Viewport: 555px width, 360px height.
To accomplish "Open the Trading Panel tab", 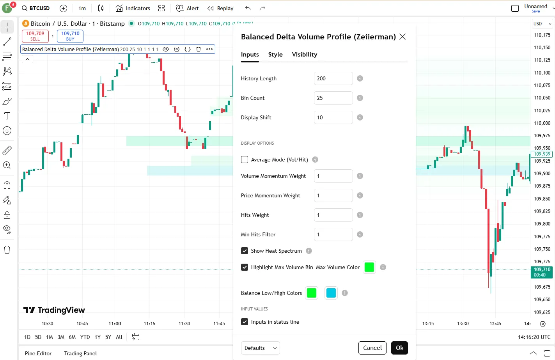I will pos(80,353).
